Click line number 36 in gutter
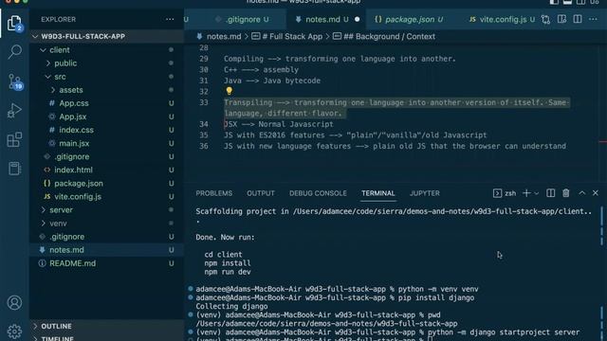The image size is (607, 341). [x=204, y=146]
